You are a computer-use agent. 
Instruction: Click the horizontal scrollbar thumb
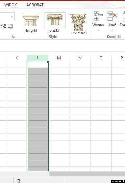[87, 174]
